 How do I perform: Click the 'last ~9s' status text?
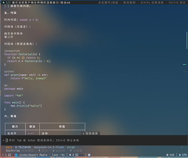coord(58,155)
